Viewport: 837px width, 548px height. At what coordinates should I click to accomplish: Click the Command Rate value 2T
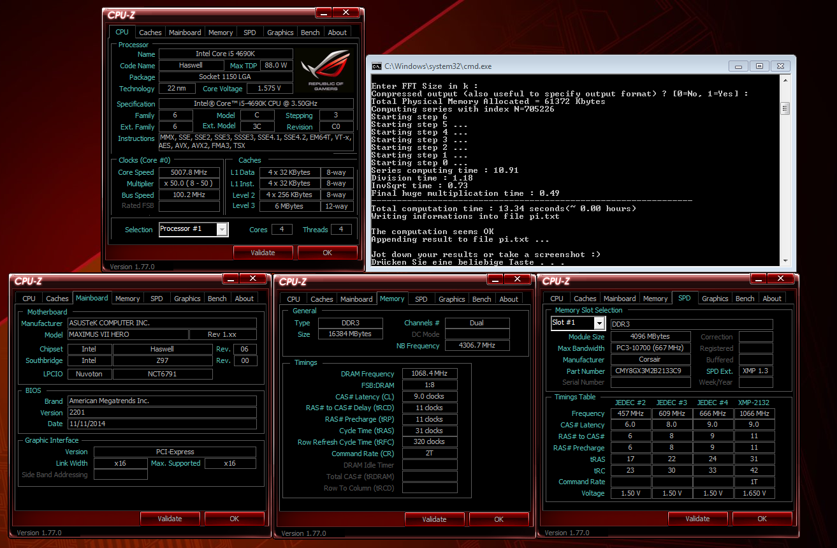click(430, 454)
